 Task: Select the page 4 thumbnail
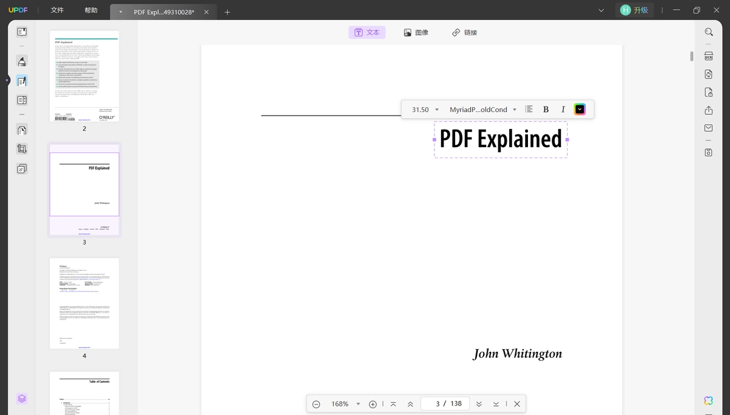(x=85, y=303)
